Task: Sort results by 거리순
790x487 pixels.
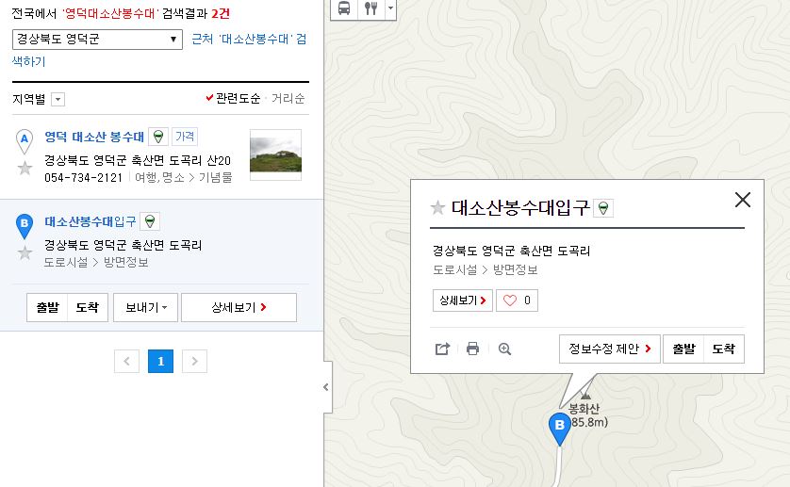Action: point(288,98)
